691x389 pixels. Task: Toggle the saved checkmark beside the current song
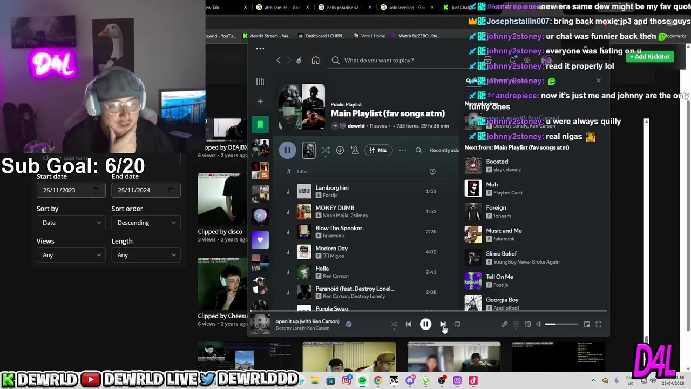pyautogui.click(x=349, y=324)
